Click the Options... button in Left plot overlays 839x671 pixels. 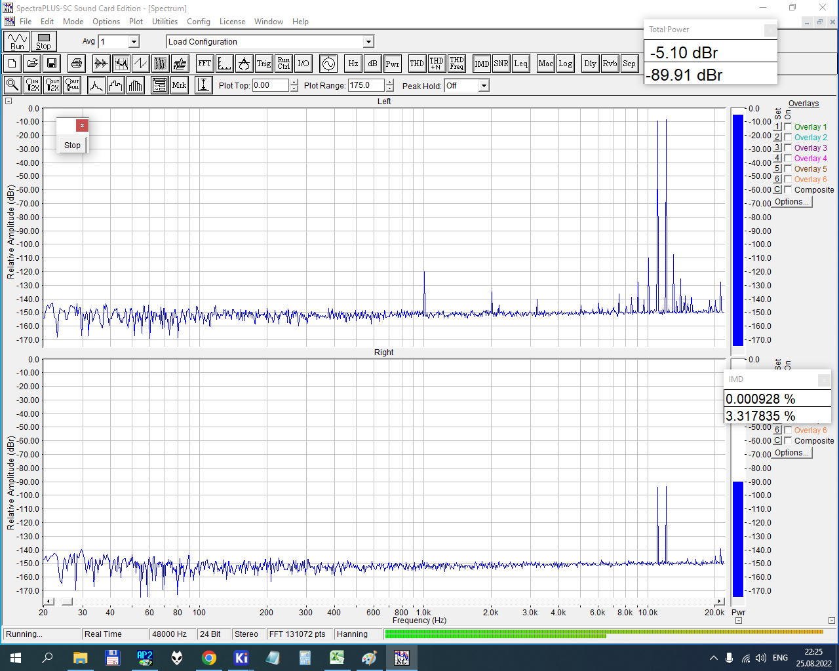pos(791,202)
